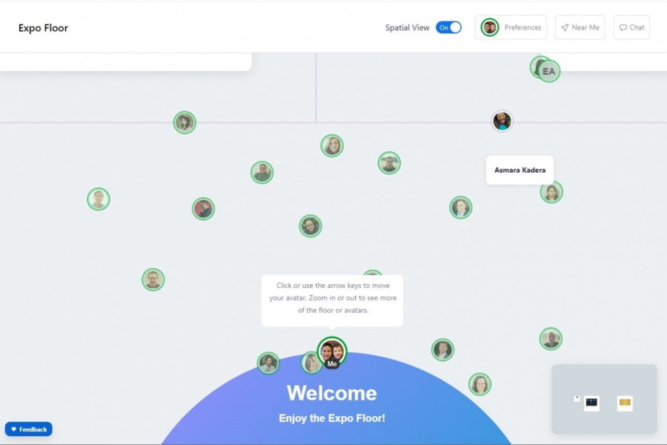The width and height of the screenshot is (667, 445).
Task: Click the gold booth thumbnail in the minimap
Action: [625, 403]
